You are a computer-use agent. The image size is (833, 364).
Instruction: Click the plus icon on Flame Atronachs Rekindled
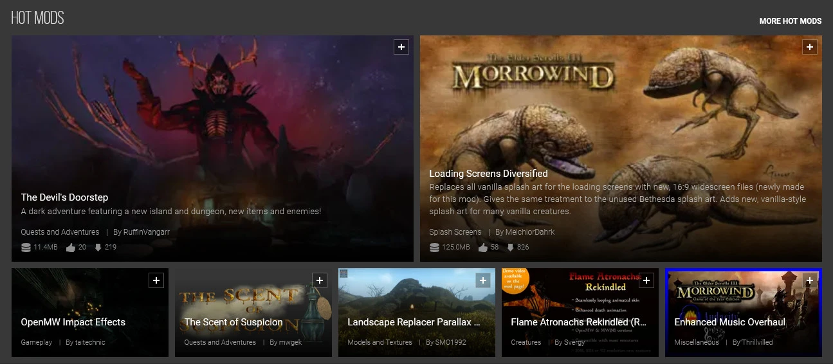click(x=646, y=280)
